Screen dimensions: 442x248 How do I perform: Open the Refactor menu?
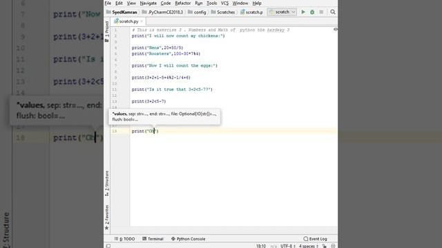(182, 3)
